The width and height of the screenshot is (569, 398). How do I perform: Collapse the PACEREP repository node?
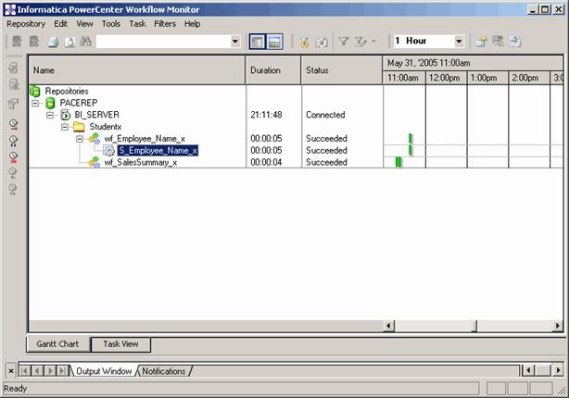tap(35, 104)
